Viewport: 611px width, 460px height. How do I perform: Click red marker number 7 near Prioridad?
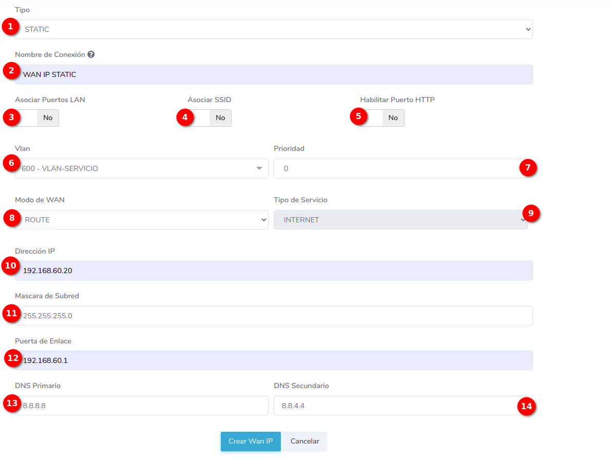point(528,167)
